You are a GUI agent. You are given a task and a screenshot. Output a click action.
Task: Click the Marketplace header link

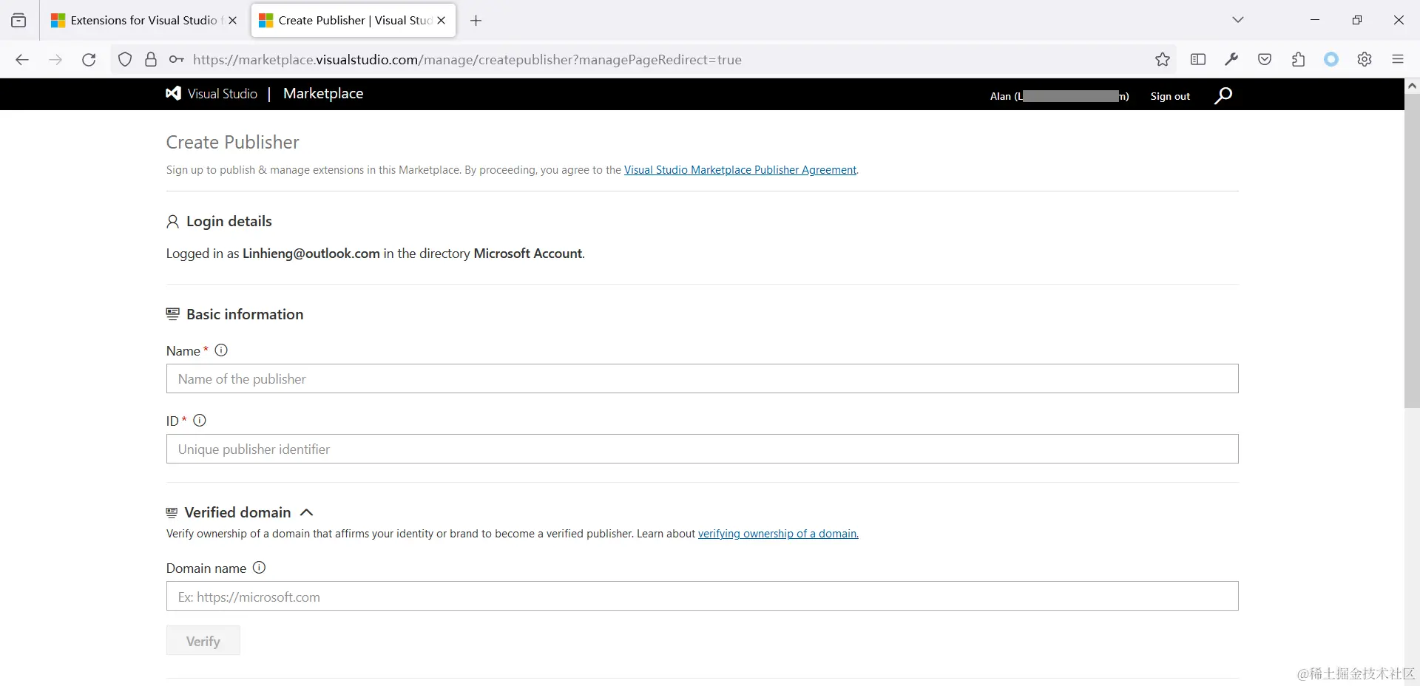pyautogui.click(x=323, y=94)
